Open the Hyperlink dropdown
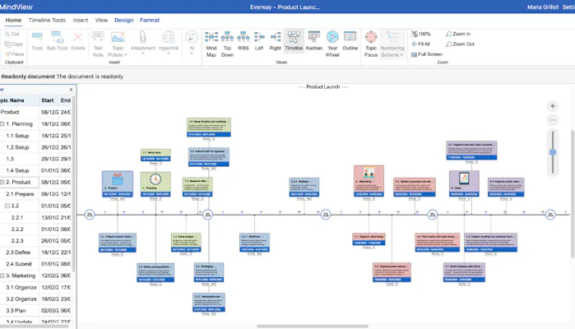 click(x=169, y=44)
